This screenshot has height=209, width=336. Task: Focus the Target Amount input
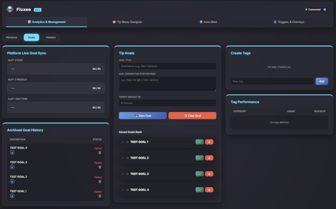(x=167, y=103)
